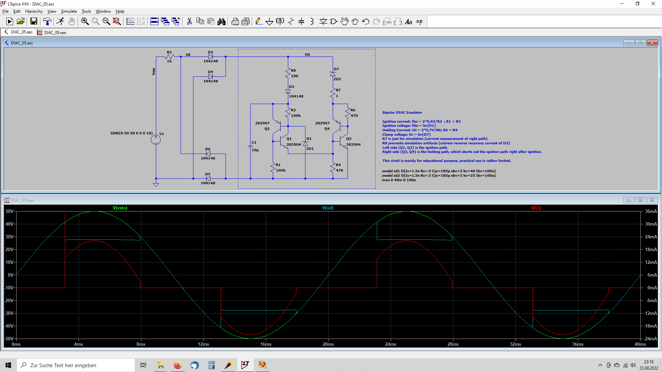Click the Bipolar DIAC Emulator title text
The height and width of the screenshot is (372, 662).
[x=402, y=112]
